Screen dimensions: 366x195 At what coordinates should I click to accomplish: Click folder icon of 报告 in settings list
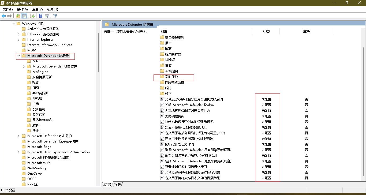pos(162,43)
